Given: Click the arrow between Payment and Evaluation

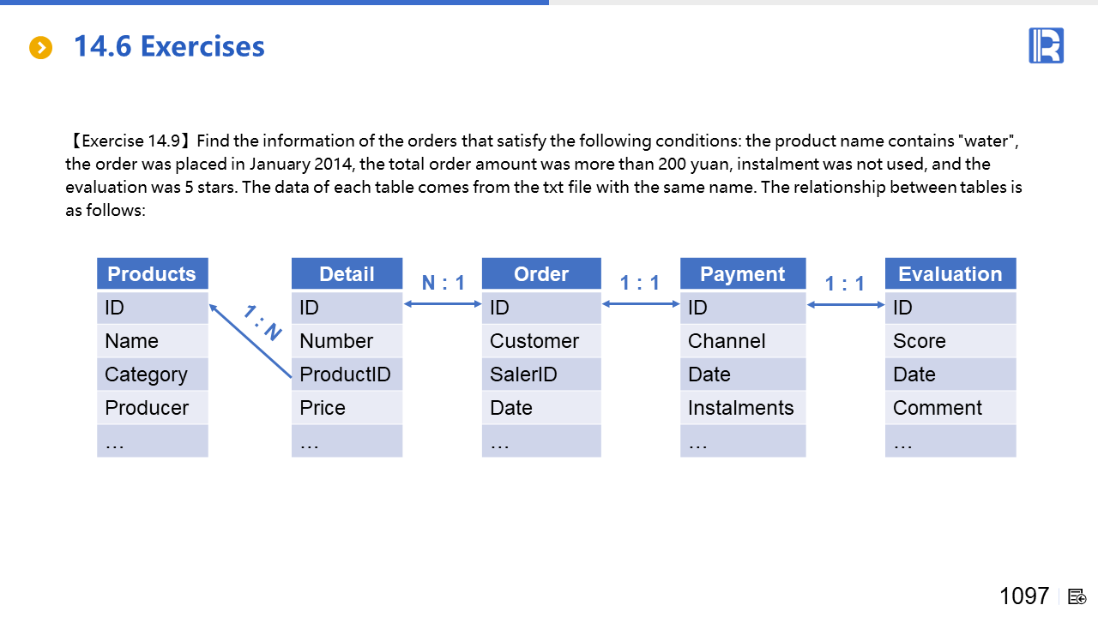Looking at the screenshot, I should 846,304.
